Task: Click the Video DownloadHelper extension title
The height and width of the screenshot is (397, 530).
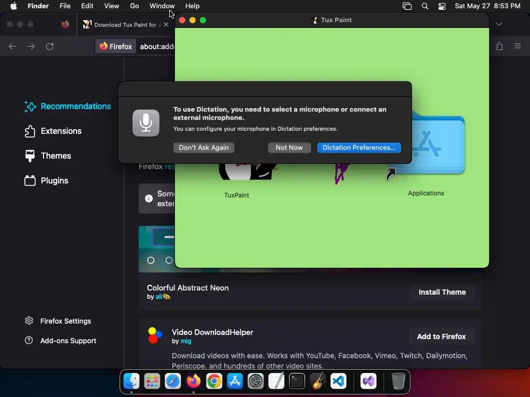Action: click(x=212, y=332)
